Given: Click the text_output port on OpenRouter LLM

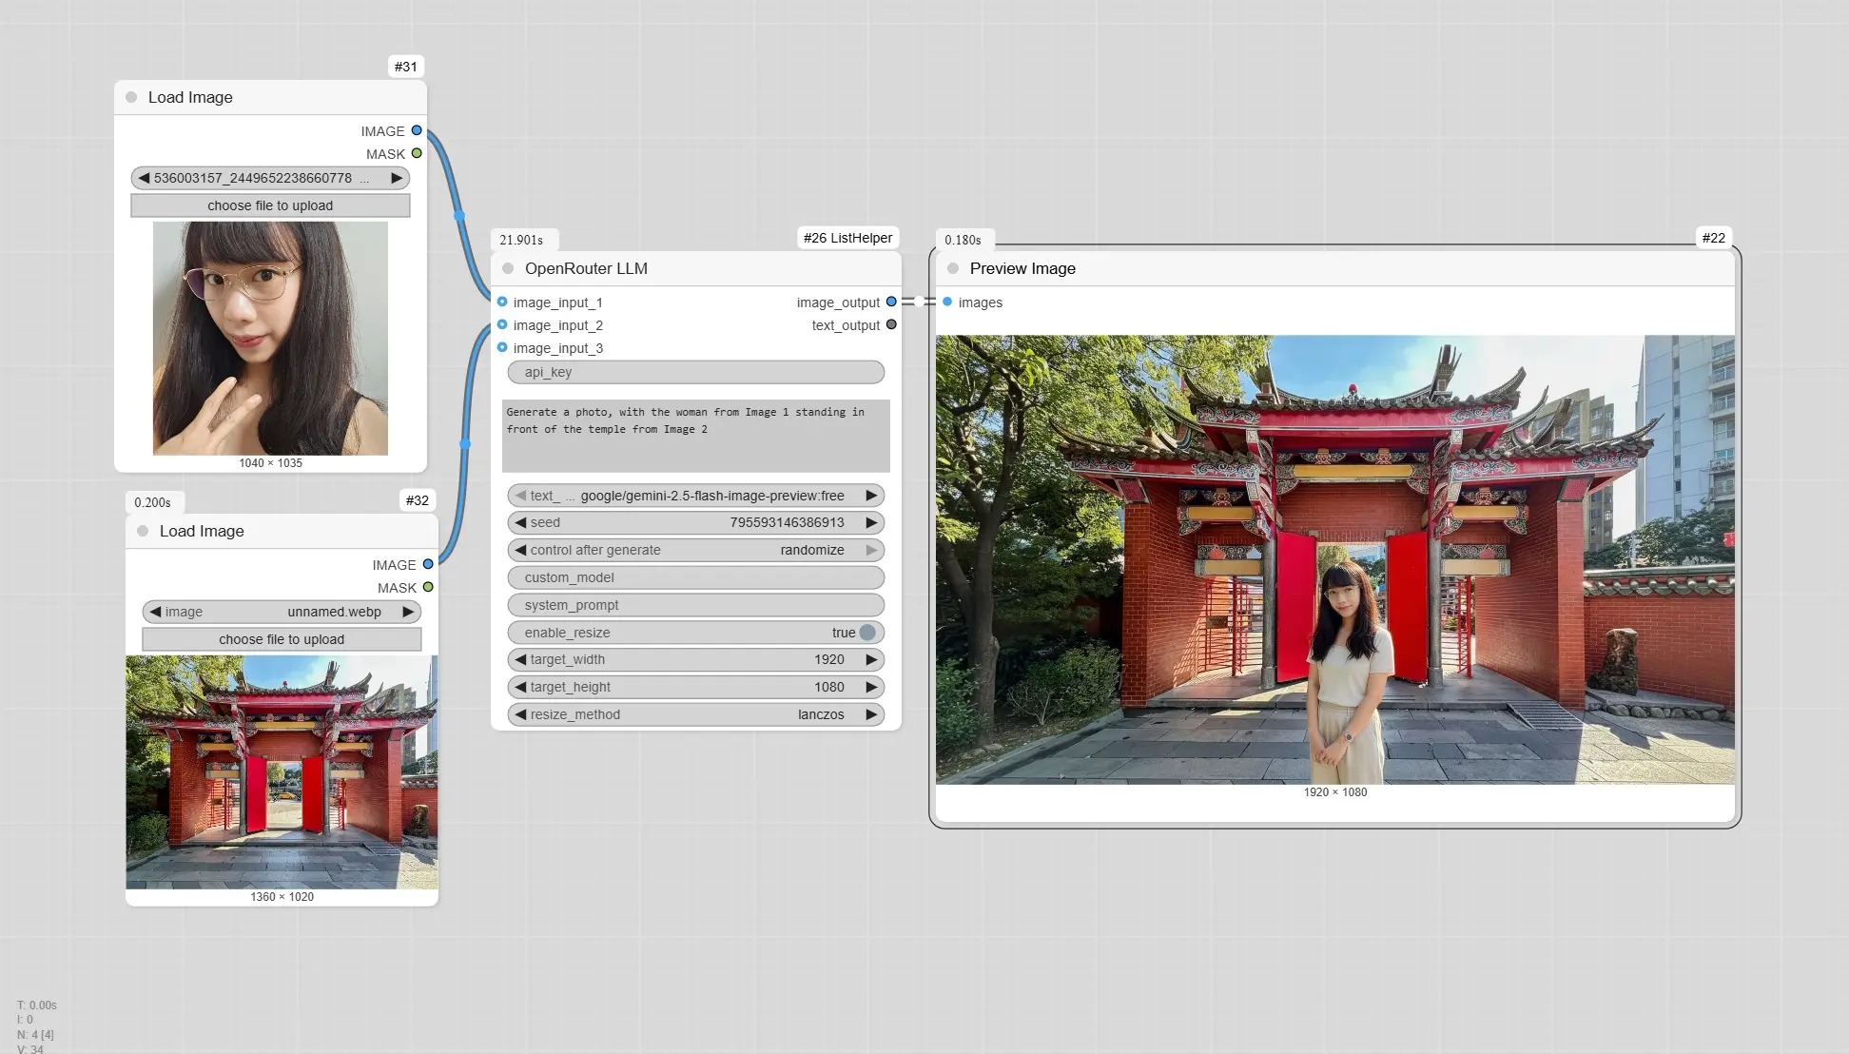Looking at the screenshot, I should pyautogui.click(x=891, y=324).
